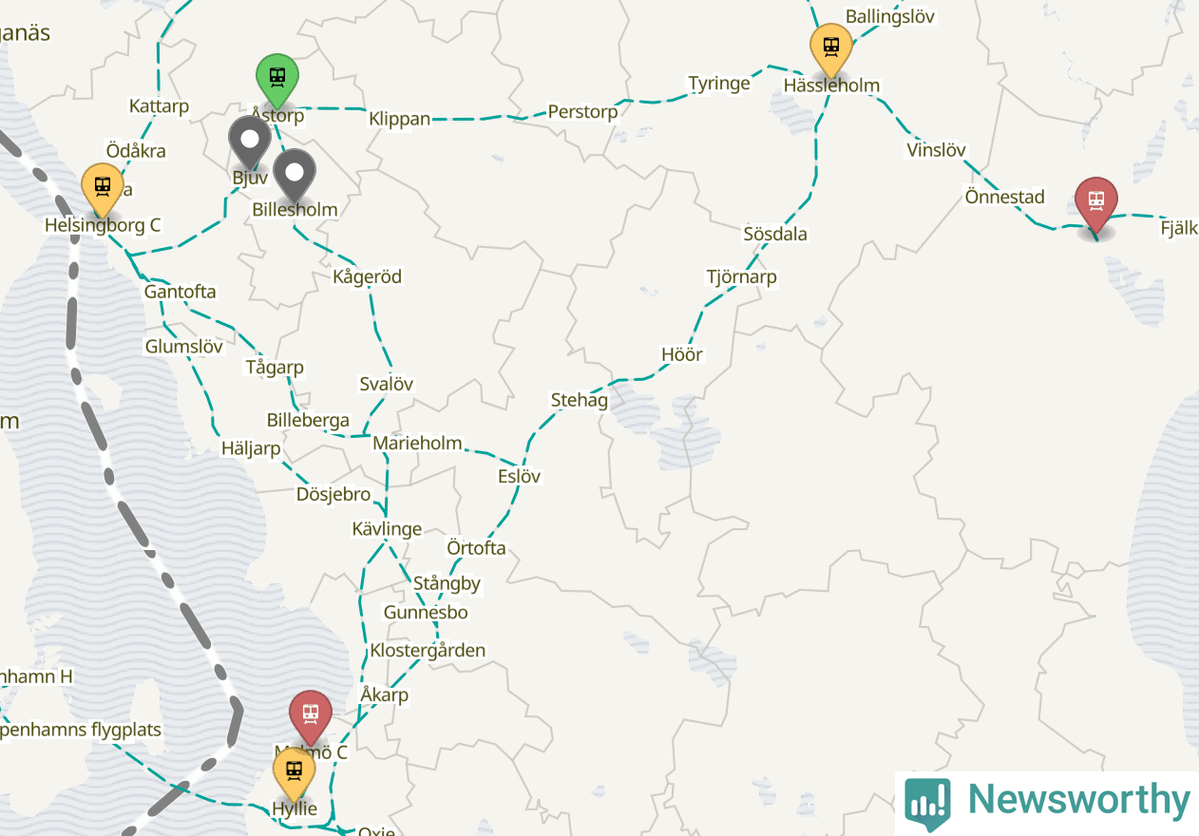Select the Perstorp station label
The image size is (1199, 836).
(582, 112)
